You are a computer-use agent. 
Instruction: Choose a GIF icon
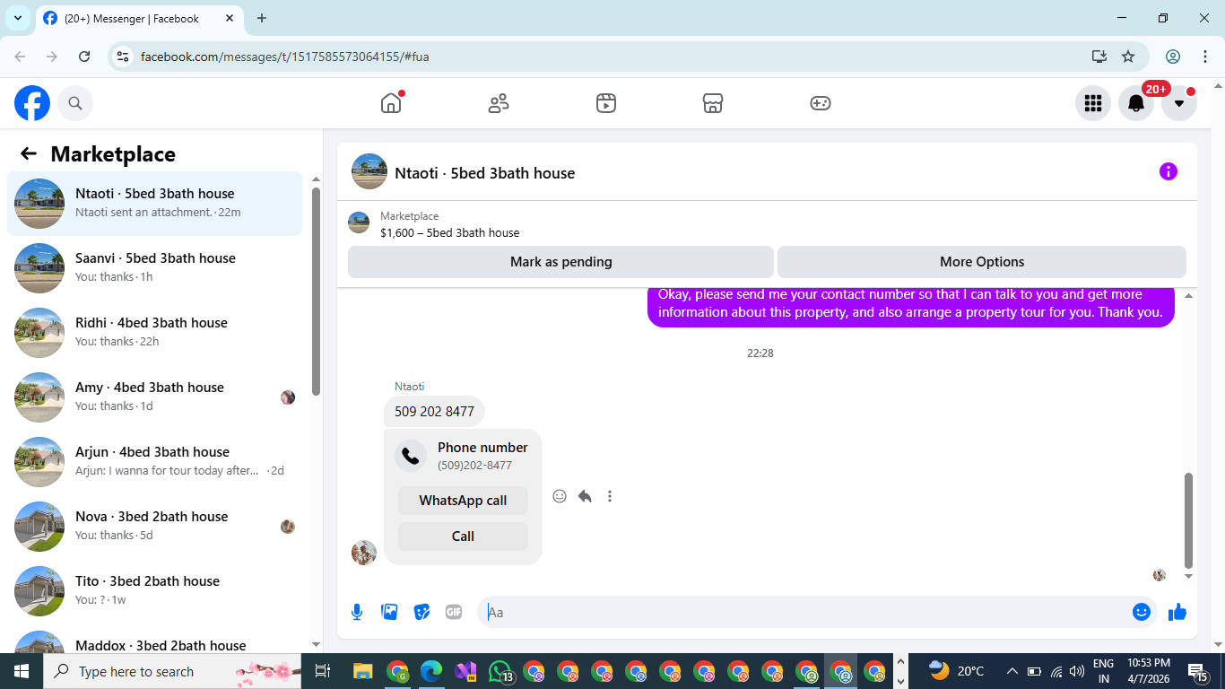(x=454, y=612)
